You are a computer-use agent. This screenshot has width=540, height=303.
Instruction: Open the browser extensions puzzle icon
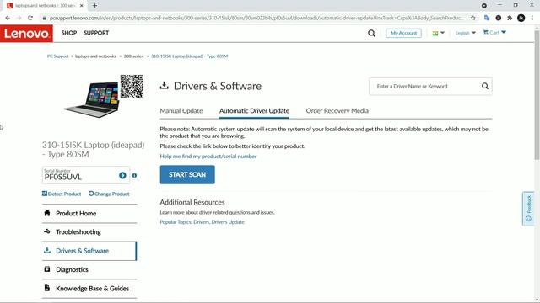pos(510,18)
